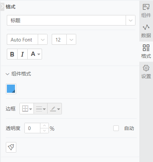Open the border color pen menu
This screenshot has width=153, height=162.
[55, 109]
